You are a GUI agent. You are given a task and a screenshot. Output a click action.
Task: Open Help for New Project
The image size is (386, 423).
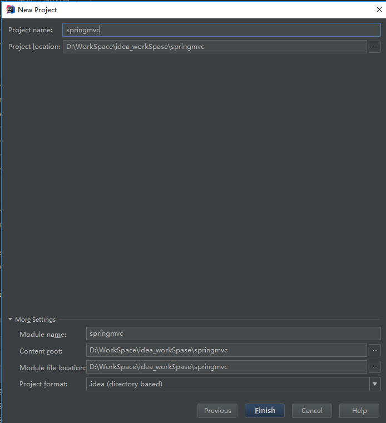(359, 411)
